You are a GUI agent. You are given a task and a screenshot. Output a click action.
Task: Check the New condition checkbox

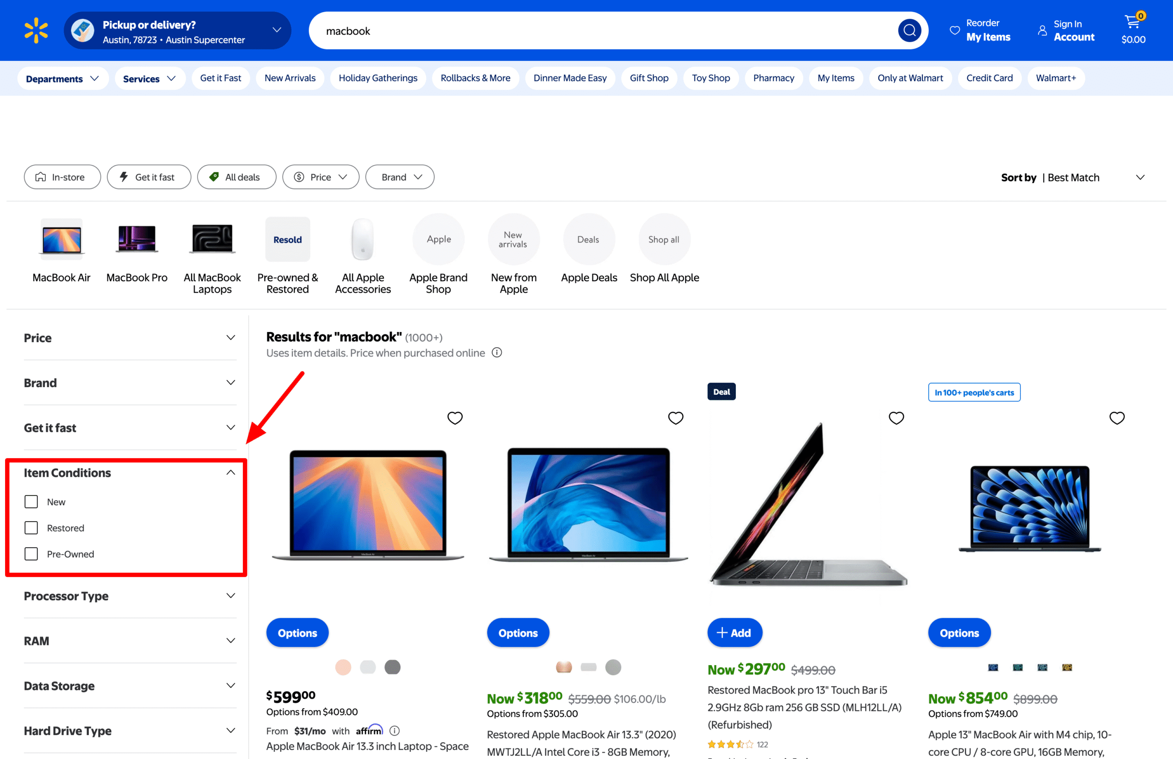click(x=31, y=502)
